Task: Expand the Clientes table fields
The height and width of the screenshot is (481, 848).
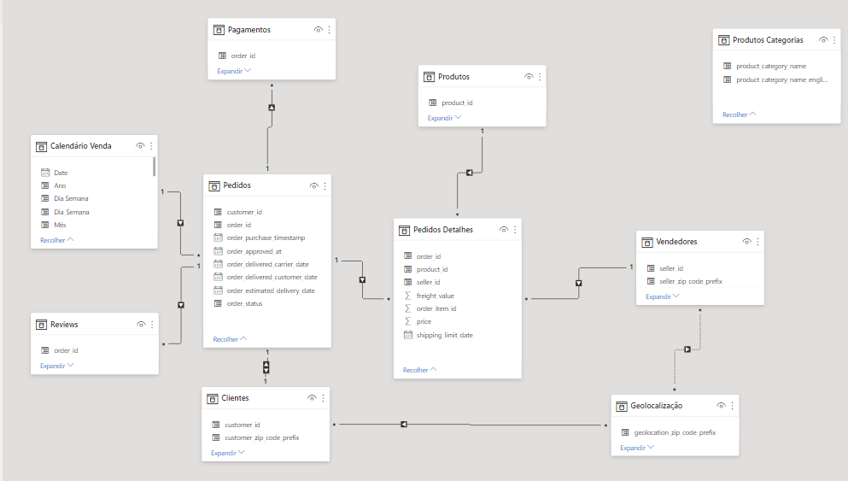Action: (227, 453)
